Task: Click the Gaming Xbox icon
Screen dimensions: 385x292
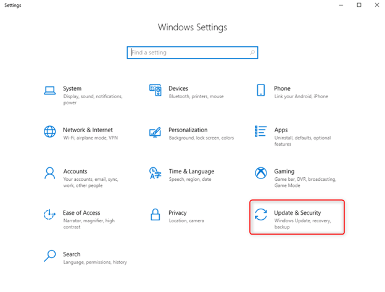Action: click(x=261, y=173)
